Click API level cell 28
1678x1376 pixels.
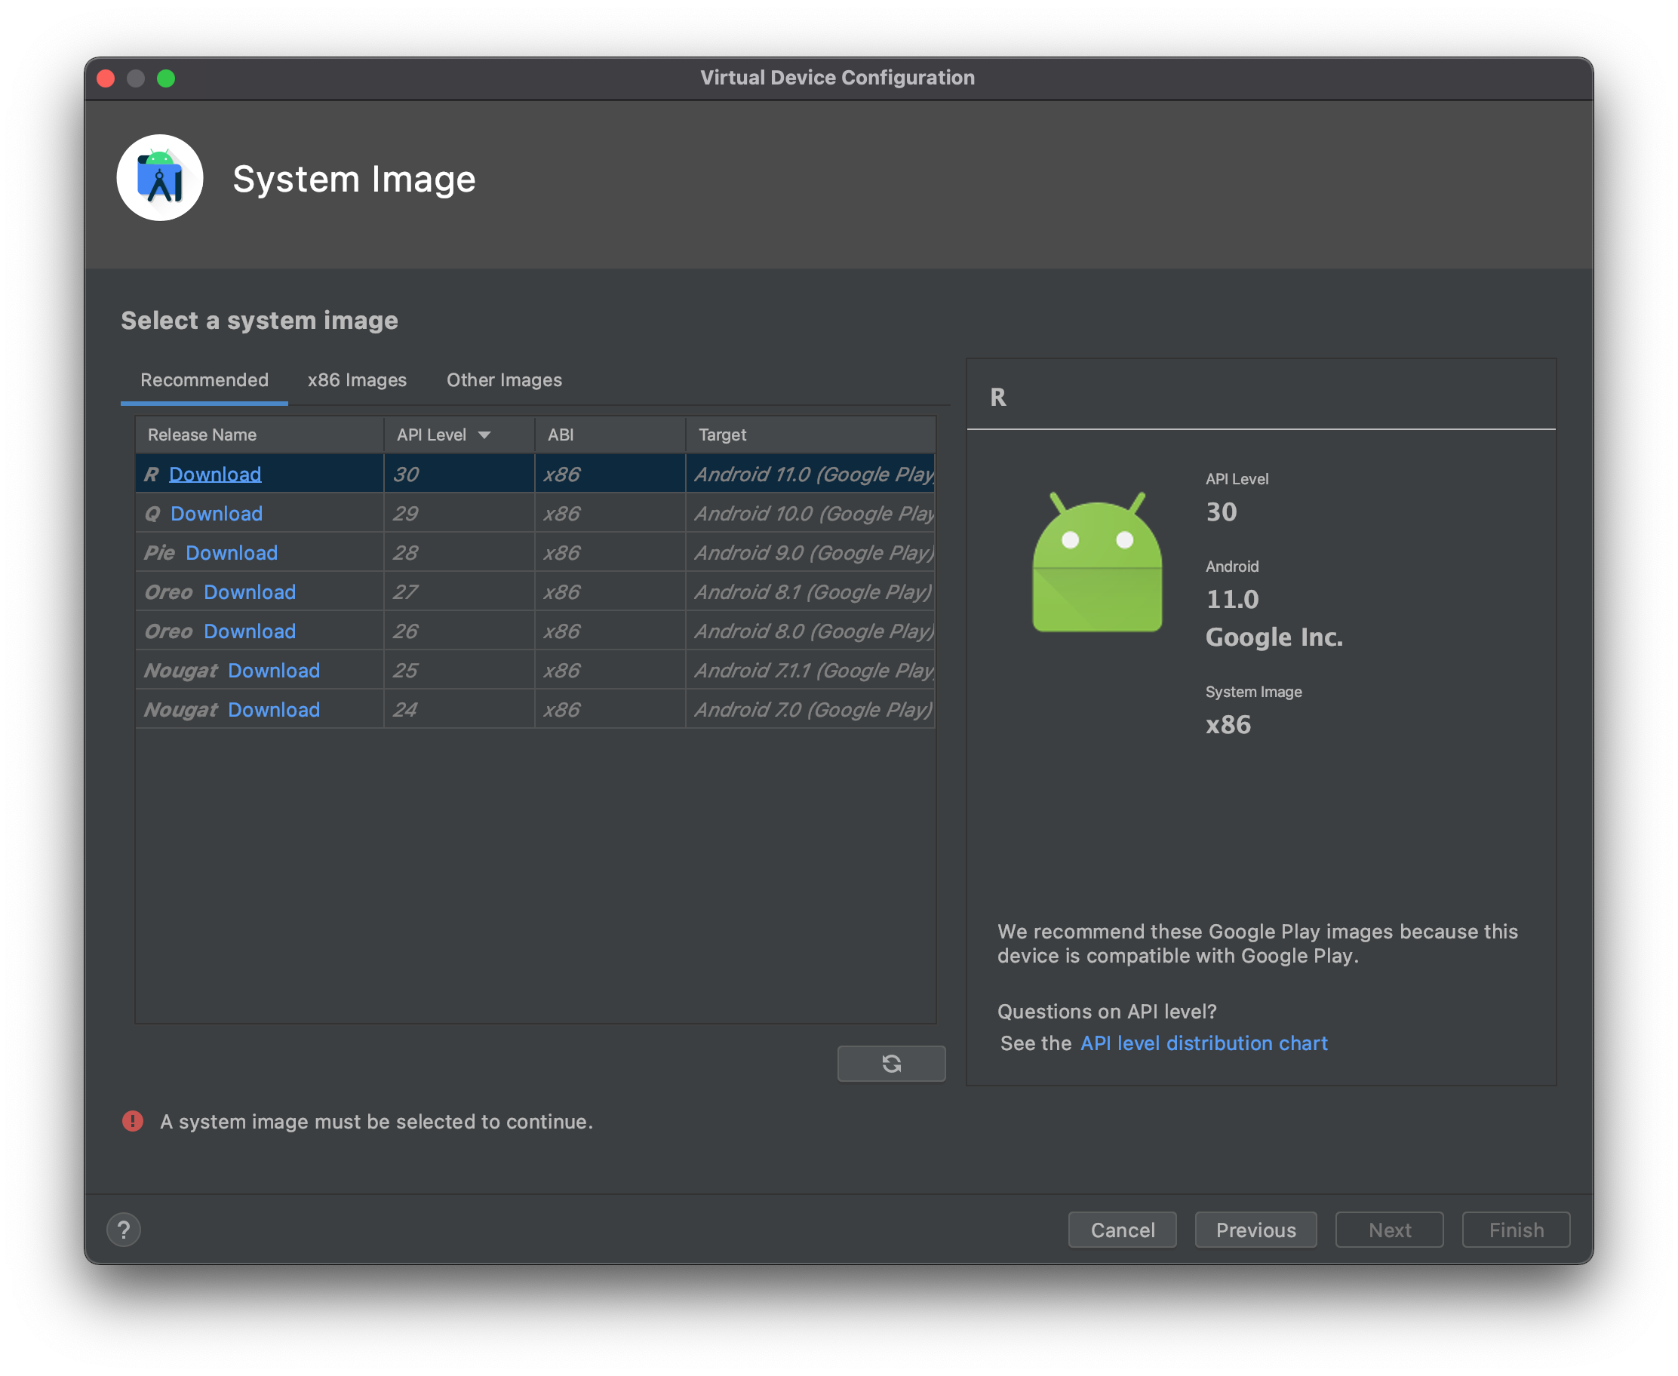point(459,552)
